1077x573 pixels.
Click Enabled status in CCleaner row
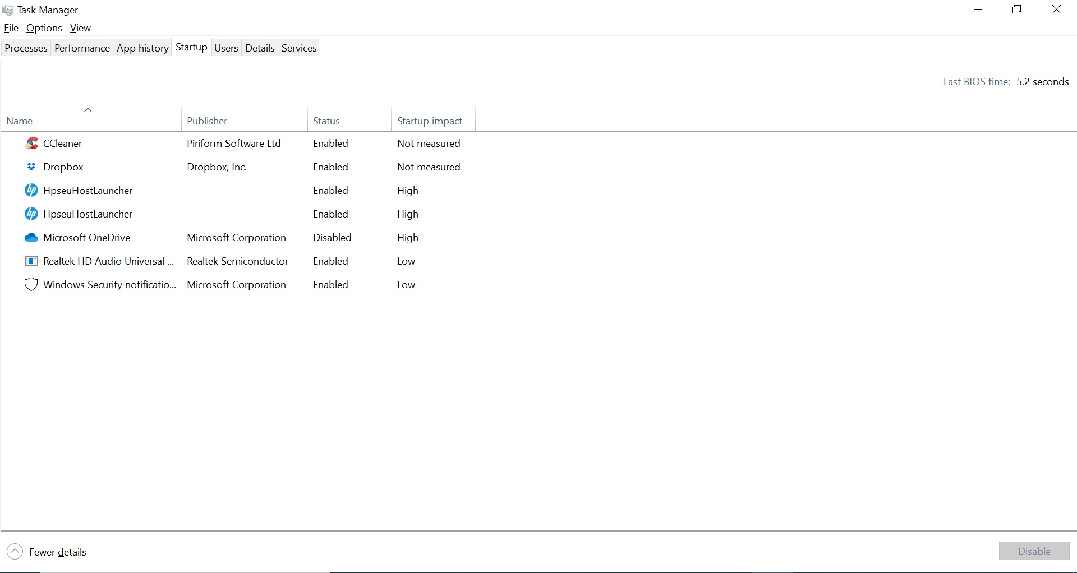(x=330, y=144)
